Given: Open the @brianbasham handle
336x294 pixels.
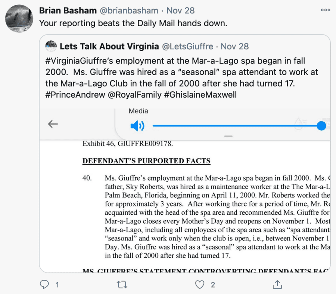Looking at the screenshot, I should [129, 10].
